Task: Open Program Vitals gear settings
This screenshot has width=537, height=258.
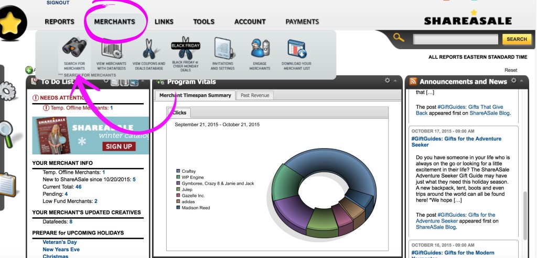Action: [387, 81]
